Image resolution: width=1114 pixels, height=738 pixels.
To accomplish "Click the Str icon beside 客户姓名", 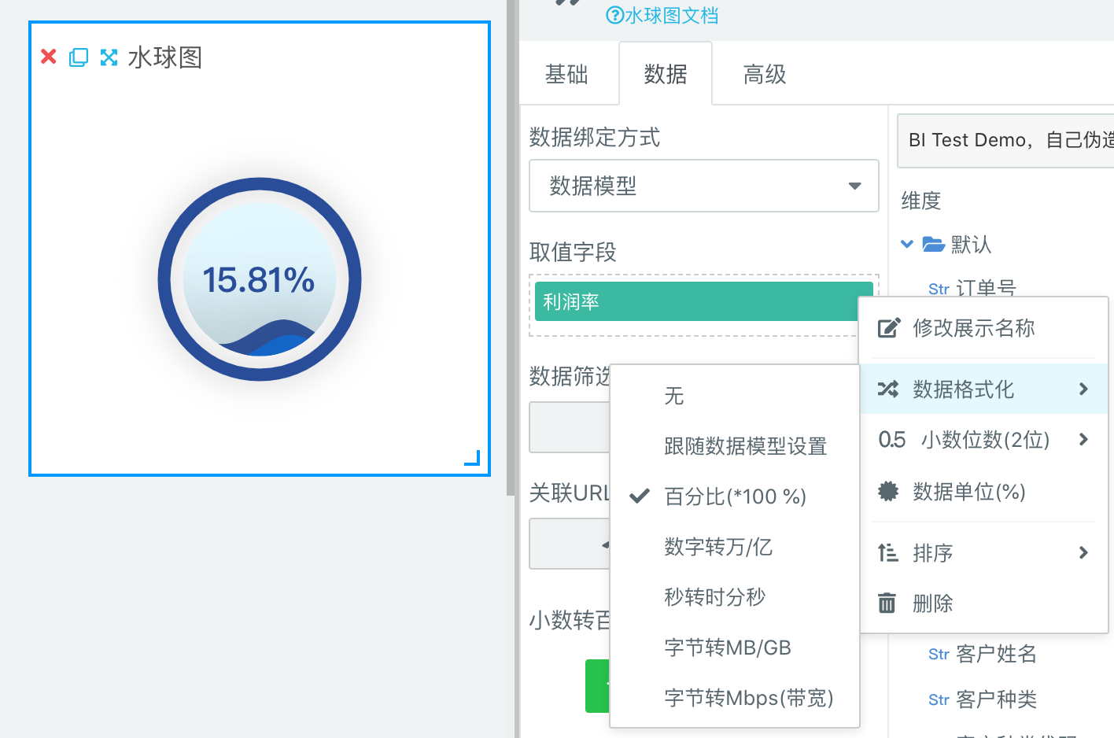I will (x=939, y=654).
